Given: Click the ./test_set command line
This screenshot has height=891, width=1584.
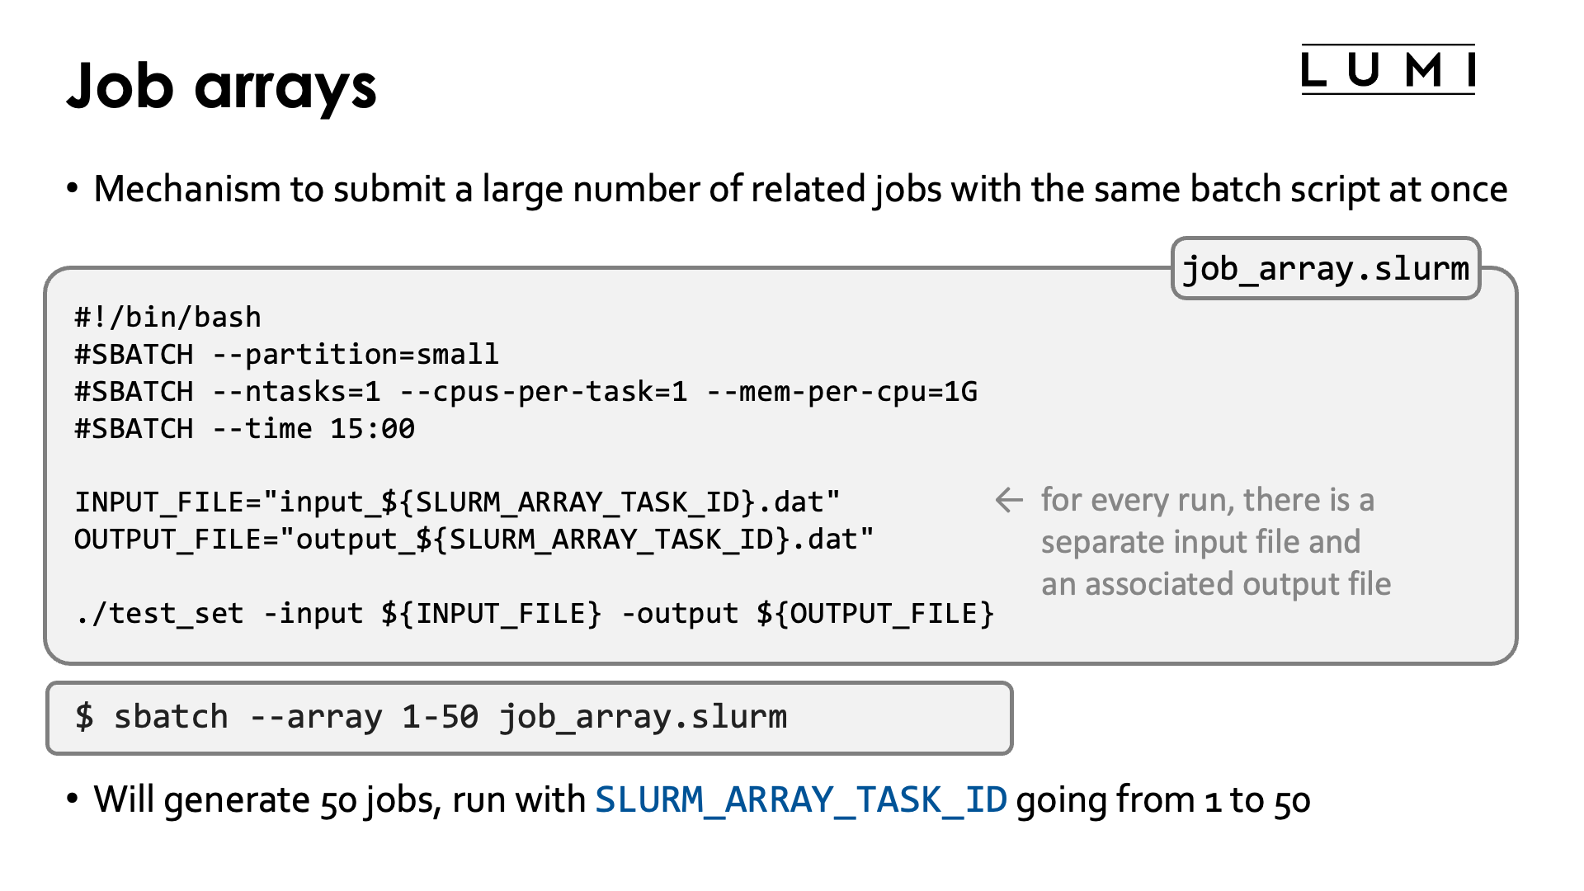Looking at the screenshot, I should (x=535, y=614).
